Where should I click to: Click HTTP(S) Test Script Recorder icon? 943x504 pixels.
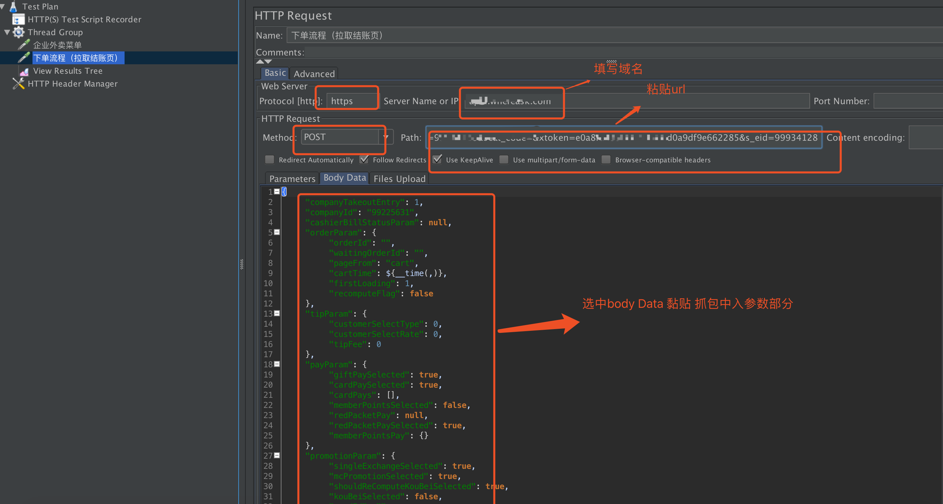(x=18, y=19)
